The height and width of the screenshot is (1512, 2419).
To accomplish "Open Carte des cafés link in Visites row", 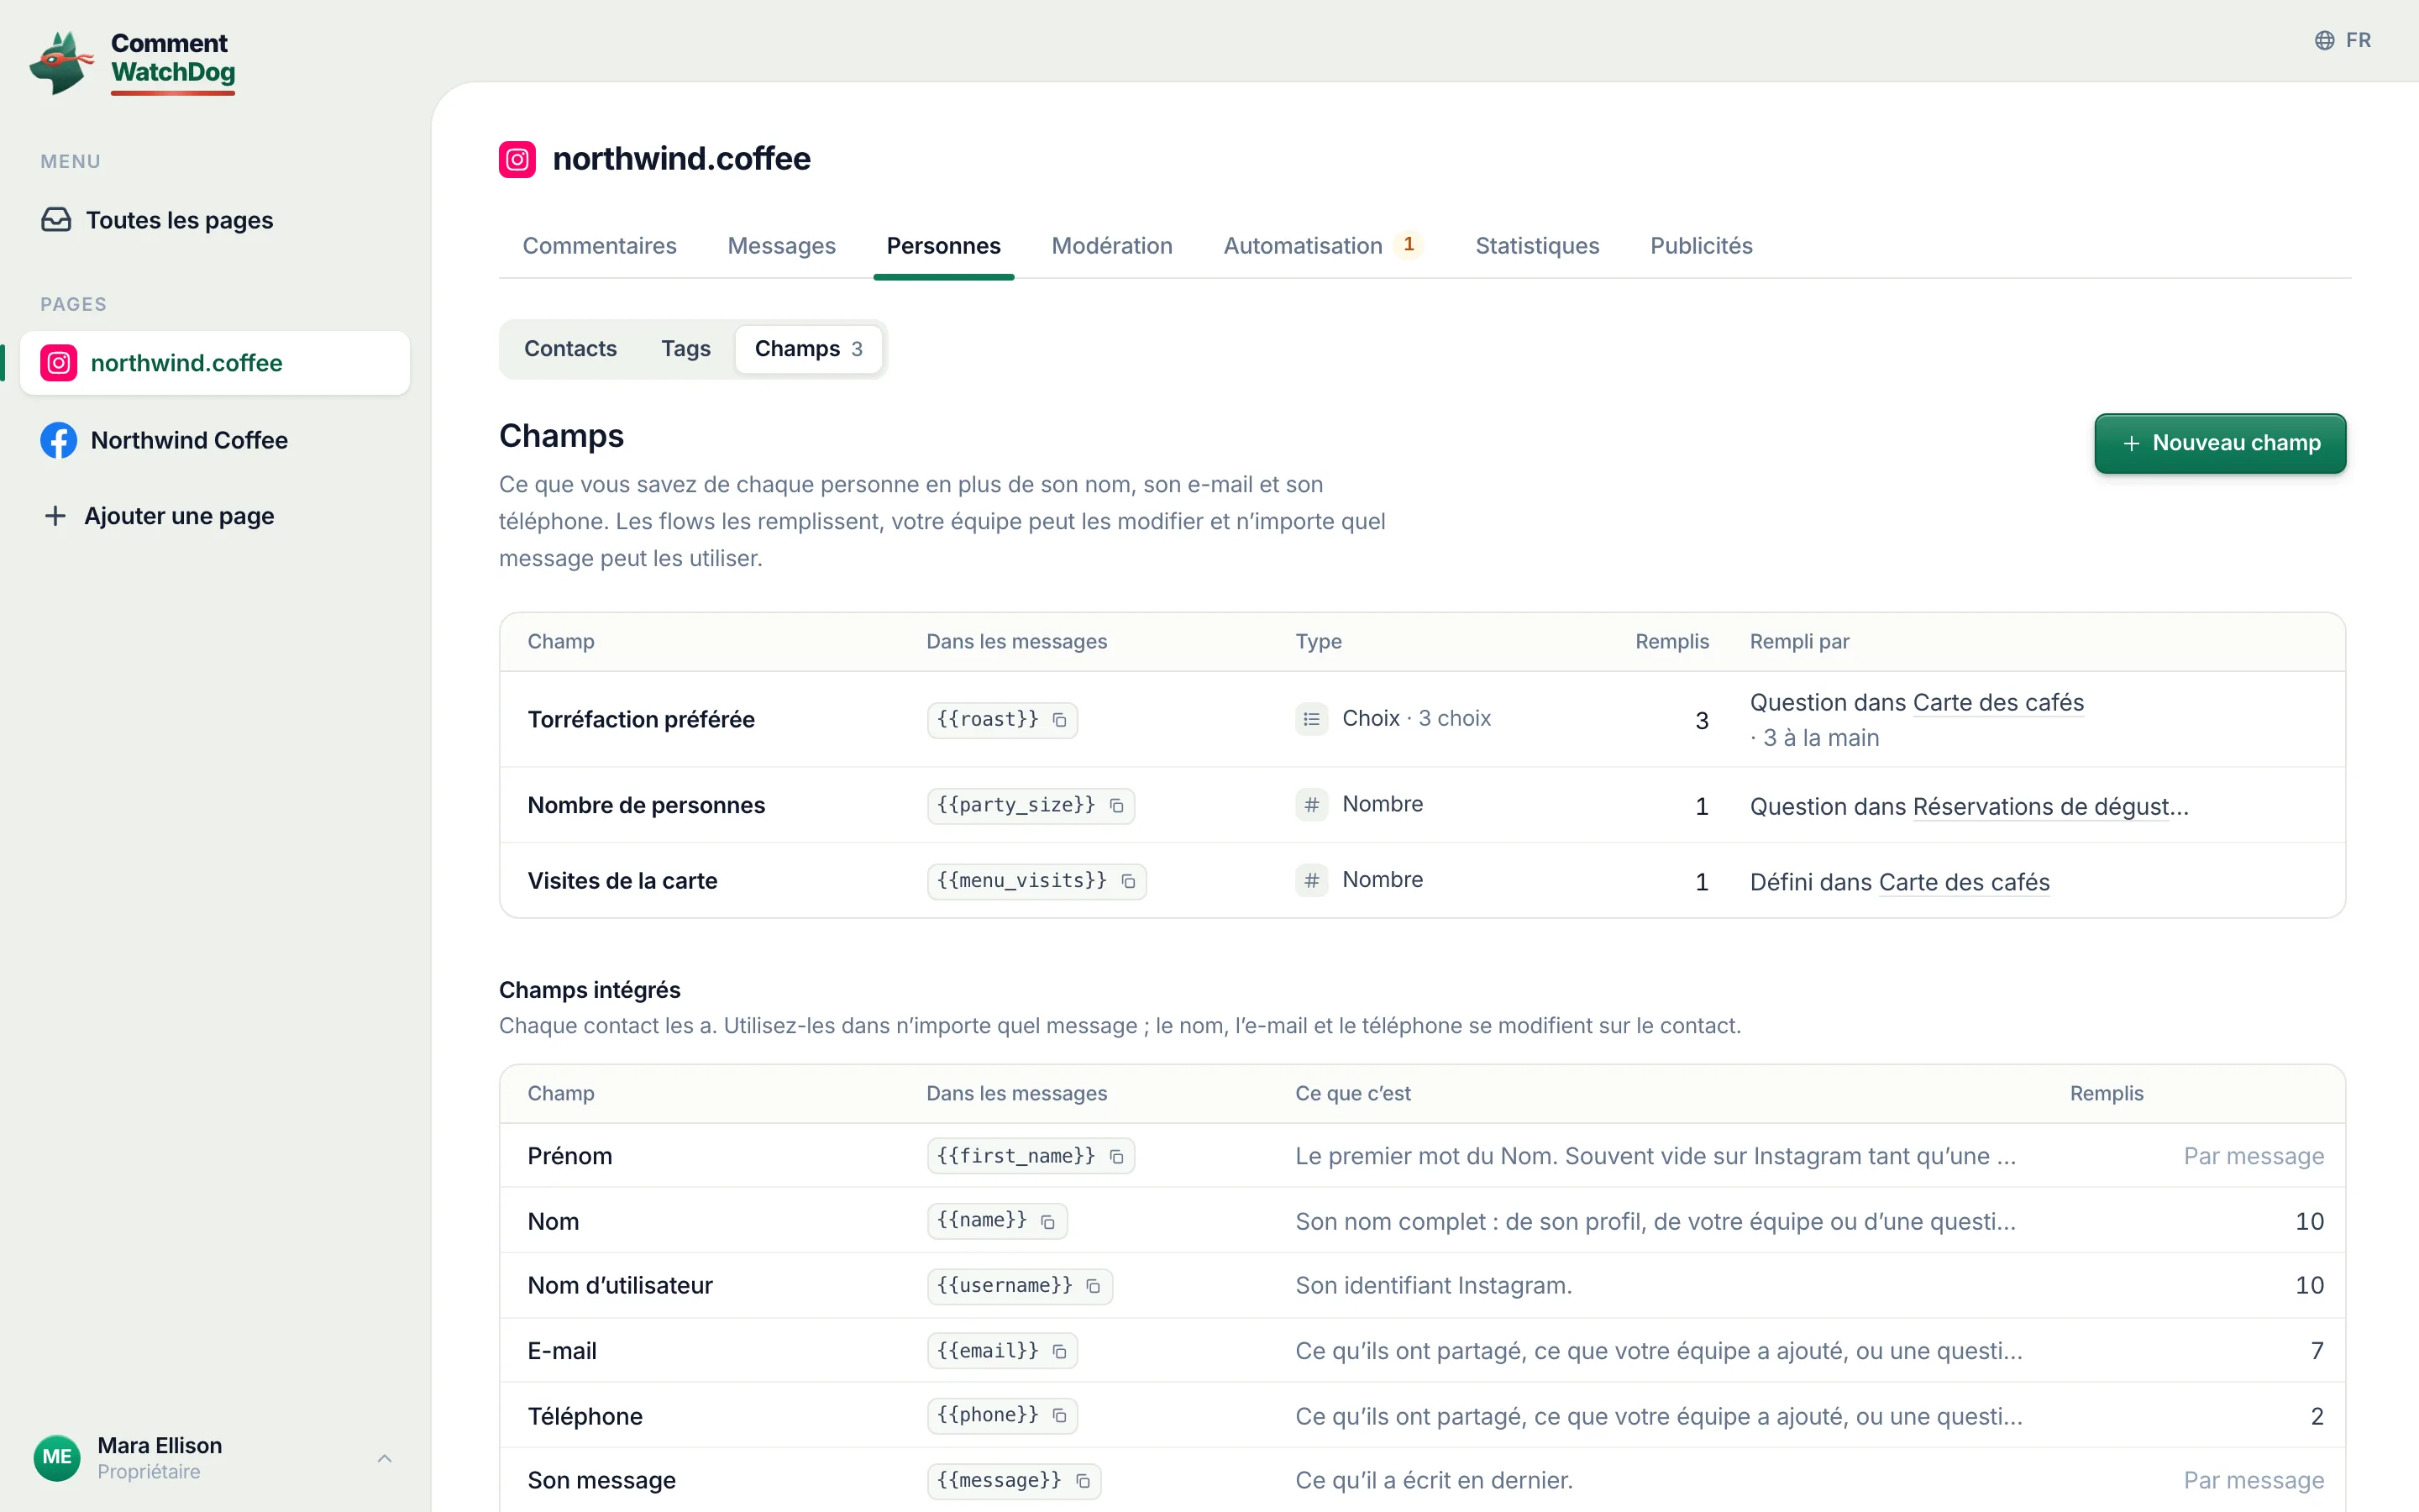I will click(1965, 882).
